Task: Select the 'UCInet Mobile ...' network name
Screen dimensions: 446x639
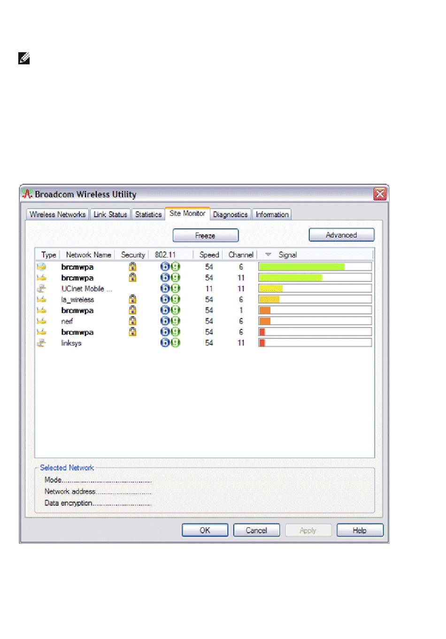Action: [x=87, y=288]
